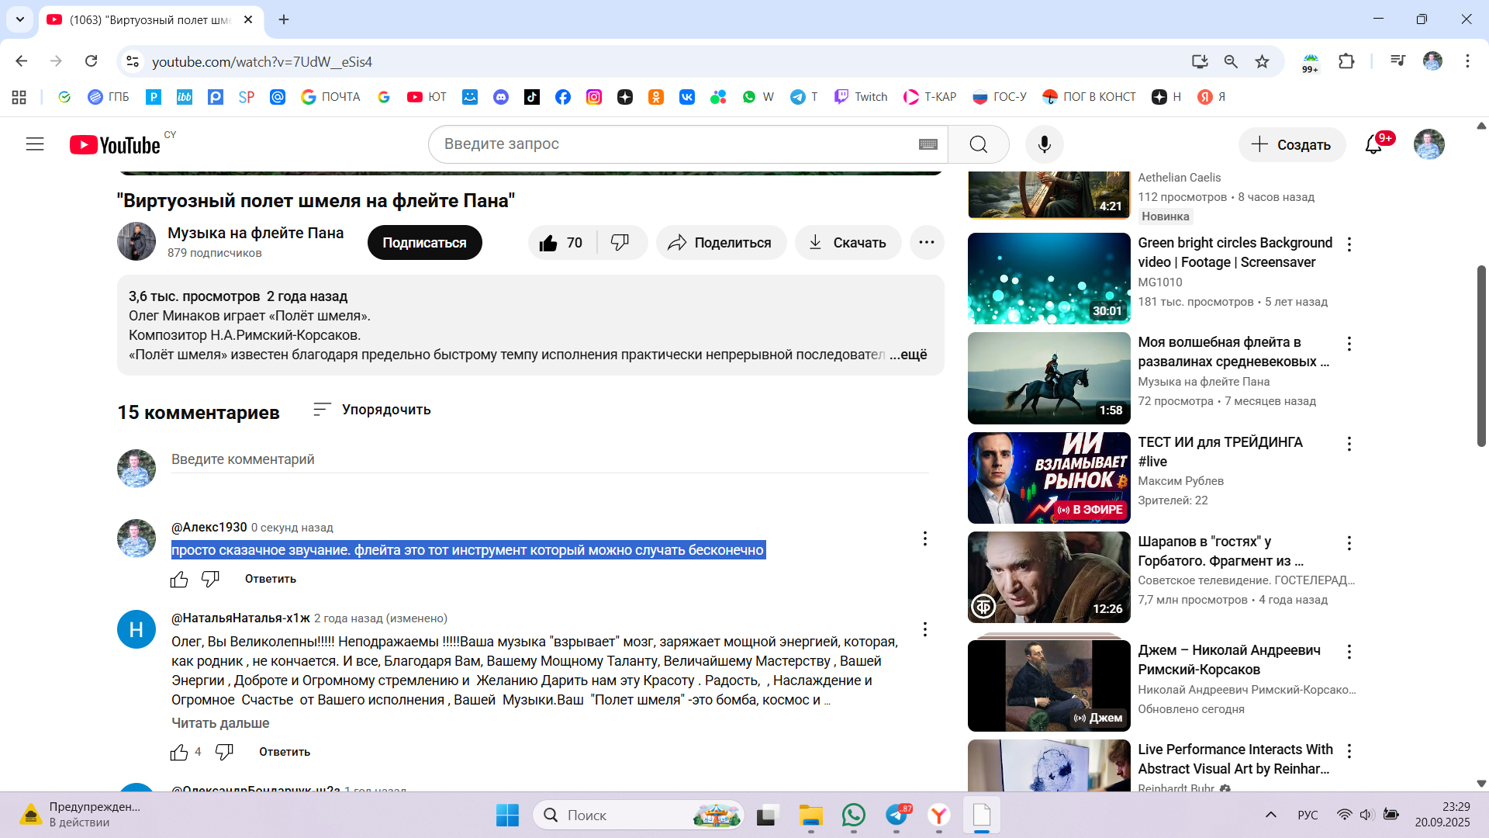Click the Подписаться subscribe button
This screenshot has width=1489, height=838.
tap(424, 243)
